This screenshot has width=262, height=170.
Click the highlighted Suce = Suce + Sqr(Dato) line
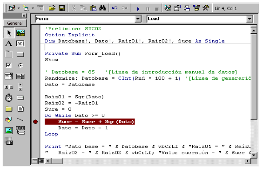pos(90,122)
